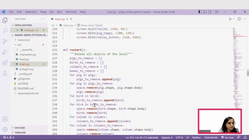Expand the __pycache__ folder

(26, 50)
